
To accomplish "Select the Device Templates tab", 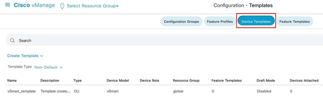I will click(x=256, y=21).
